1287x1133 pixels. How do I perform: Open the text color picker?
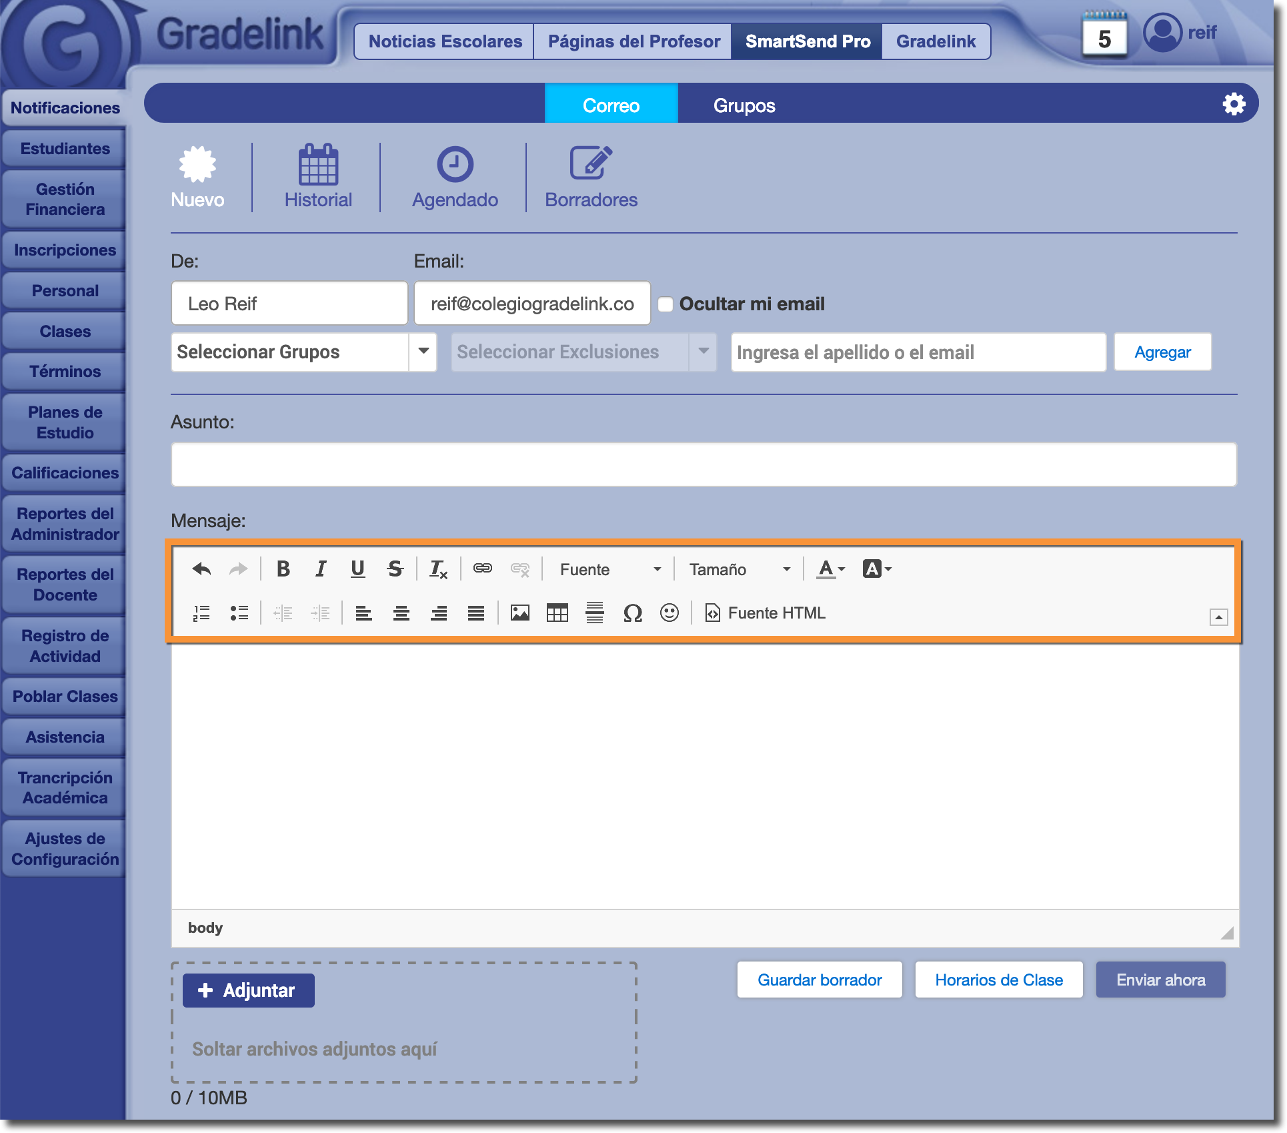coord(831,569)
